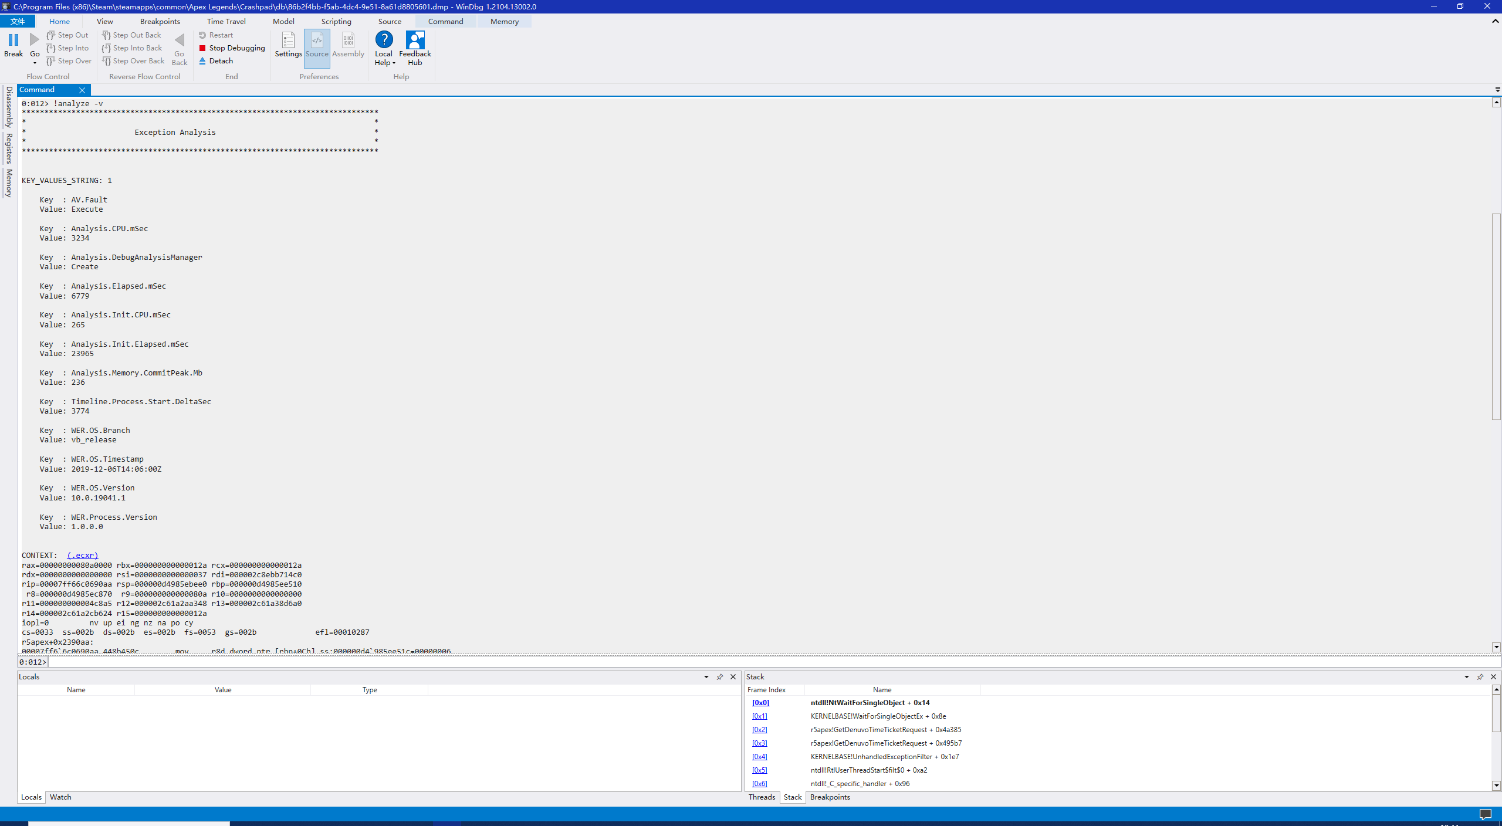Image resolution: width=1502 pixels, height=826 pixels.
Task: Switch to the Threads tab
Action: (x=762, y=797)
